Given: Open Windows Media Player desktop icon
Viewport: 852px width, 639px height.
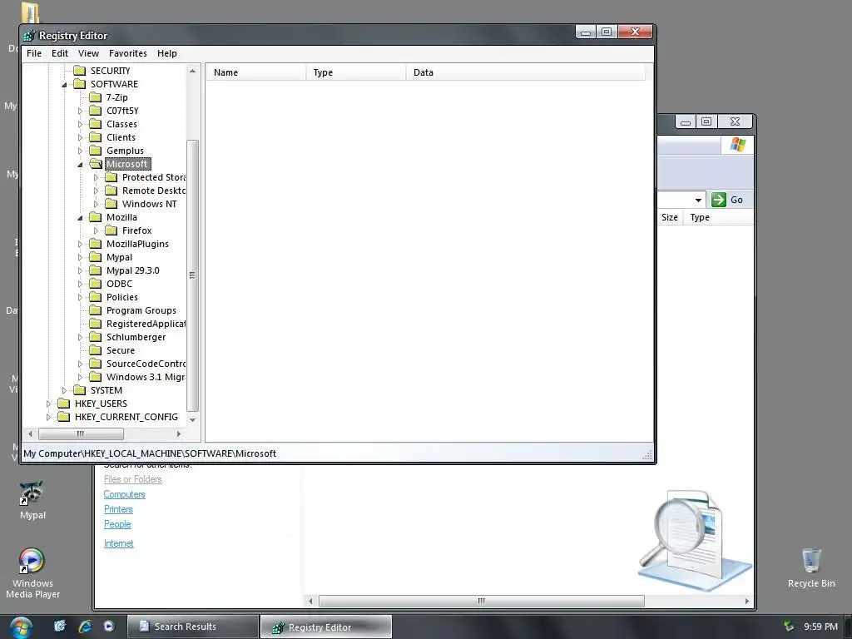Looking at the screenshot, I should (32, 572).
